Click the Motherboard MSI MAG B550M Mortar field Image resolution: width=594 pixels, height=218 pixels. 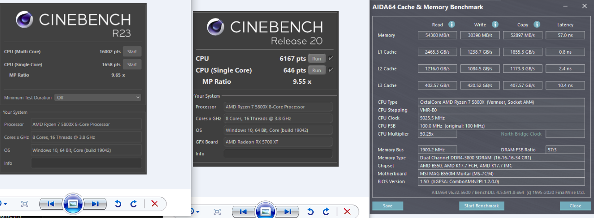501,174
